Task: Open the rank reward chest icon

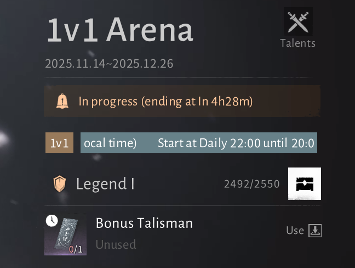Action: pos(305,184)
